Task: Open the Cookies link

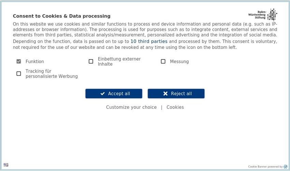Action: [175, 107]
